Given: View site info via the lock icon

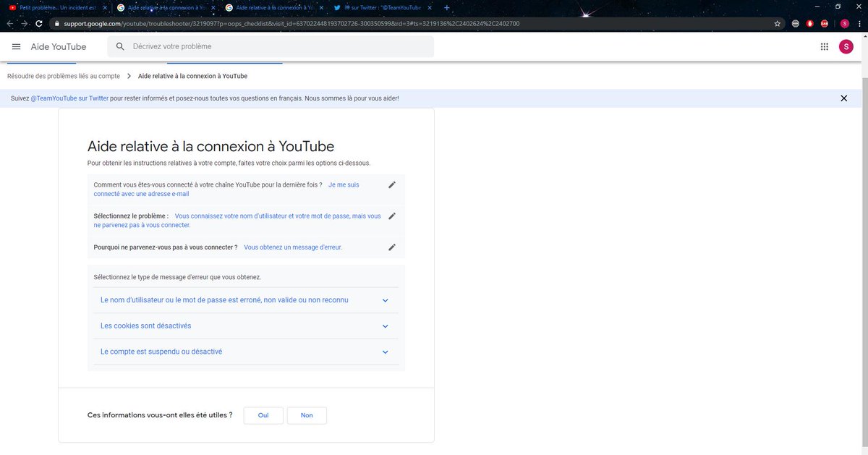Looking at the screenshot, I should point(56,23).
